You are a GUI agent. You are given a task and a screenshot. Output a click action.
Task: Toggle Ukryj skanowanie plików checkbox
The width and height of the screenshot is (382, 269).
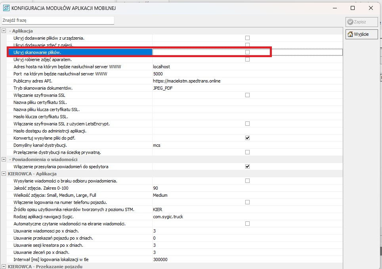[x=248, y=52]
